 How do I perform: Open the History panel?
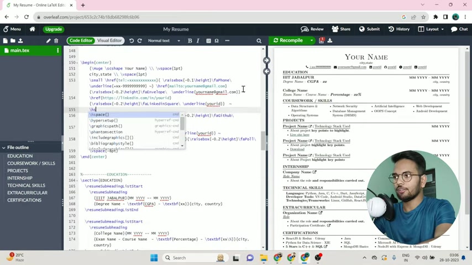[x=398, y=29]
